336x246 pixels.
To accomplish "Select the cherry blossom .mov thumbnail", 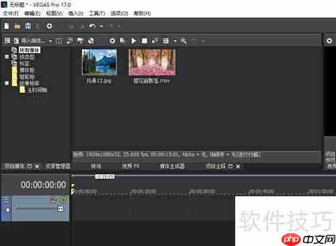I will click(x=152, y=62).
